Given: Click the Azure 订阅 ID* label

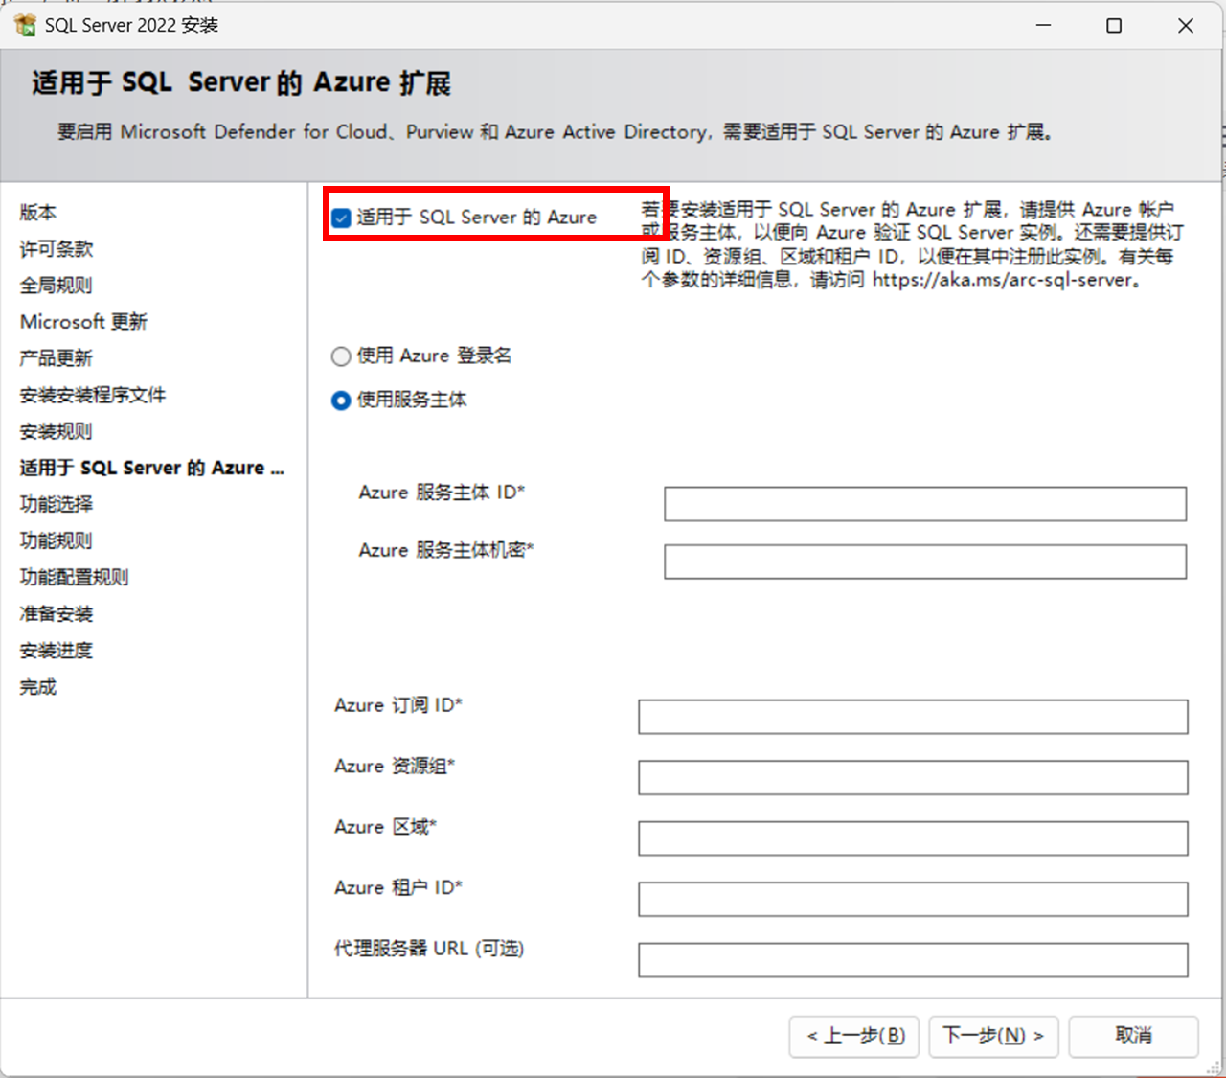Looking at the screenshot, I should (x=398, y=705).
